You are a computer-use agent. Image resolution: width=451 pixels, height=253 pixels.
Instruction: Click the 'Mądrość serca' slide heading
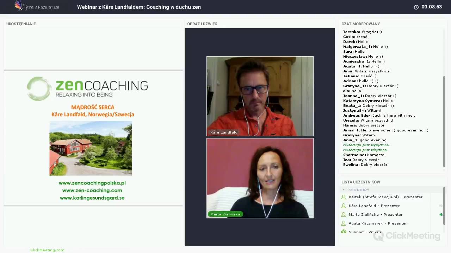(93, 107)
